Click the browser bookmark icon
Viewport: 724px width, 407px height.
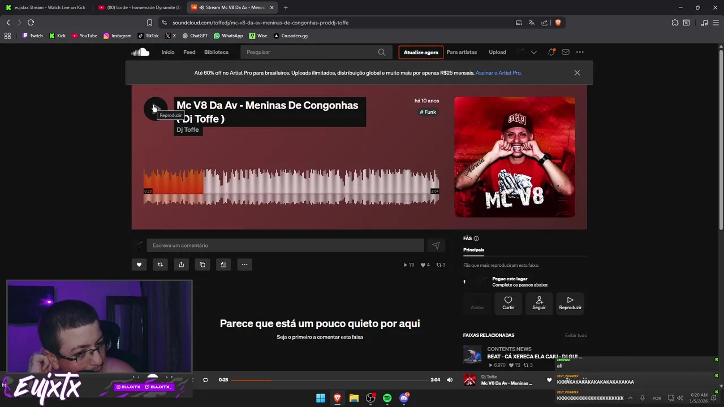coord(149,23)
